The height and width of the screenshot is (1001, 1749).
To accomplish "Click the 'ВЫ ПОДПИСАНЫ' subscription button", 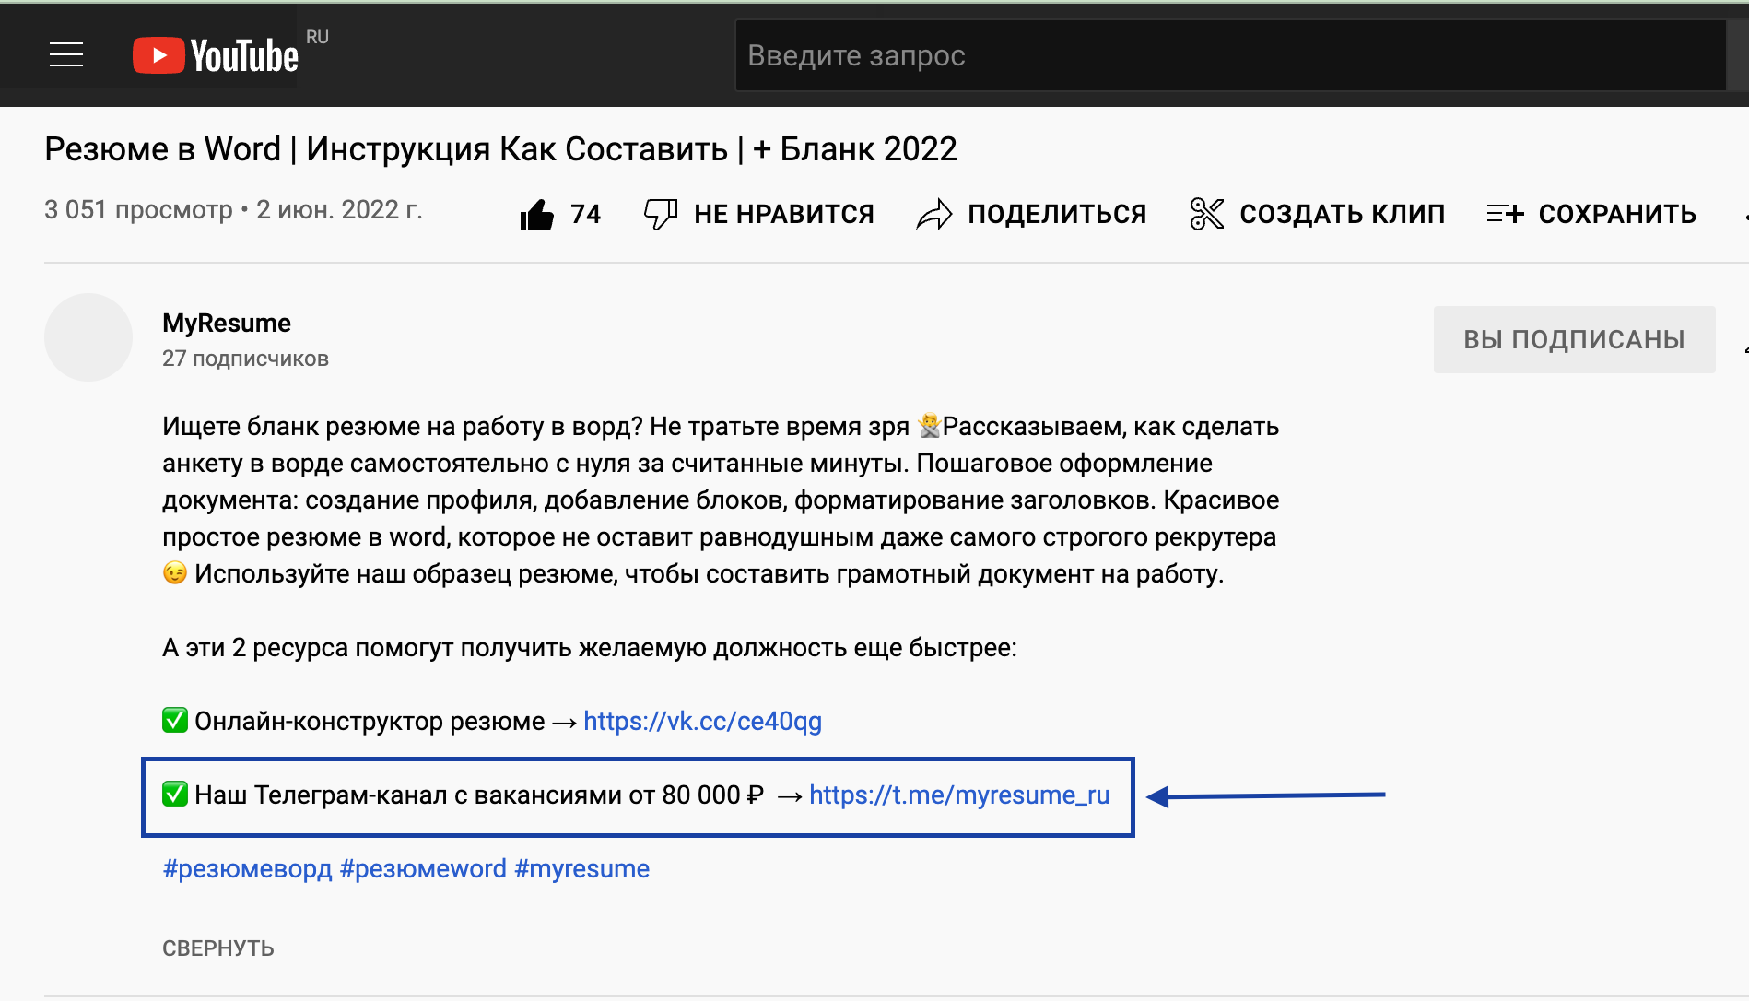I will click(1574, 339).
